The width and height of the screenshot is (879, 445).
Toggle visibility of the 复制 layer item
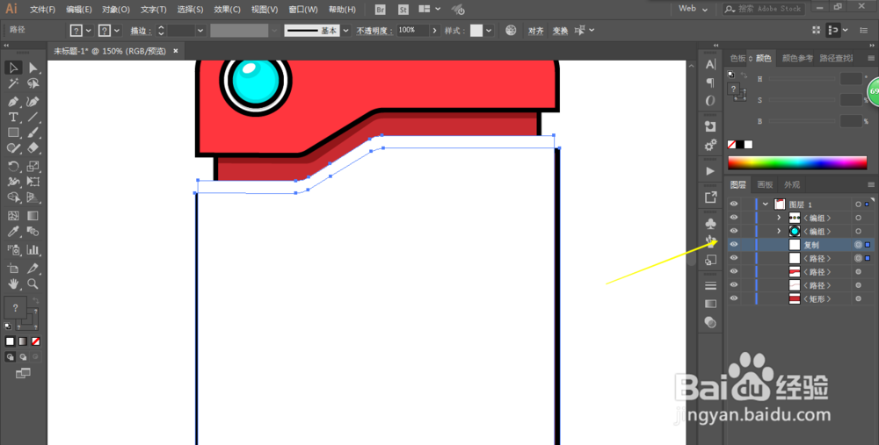[734, 245]
